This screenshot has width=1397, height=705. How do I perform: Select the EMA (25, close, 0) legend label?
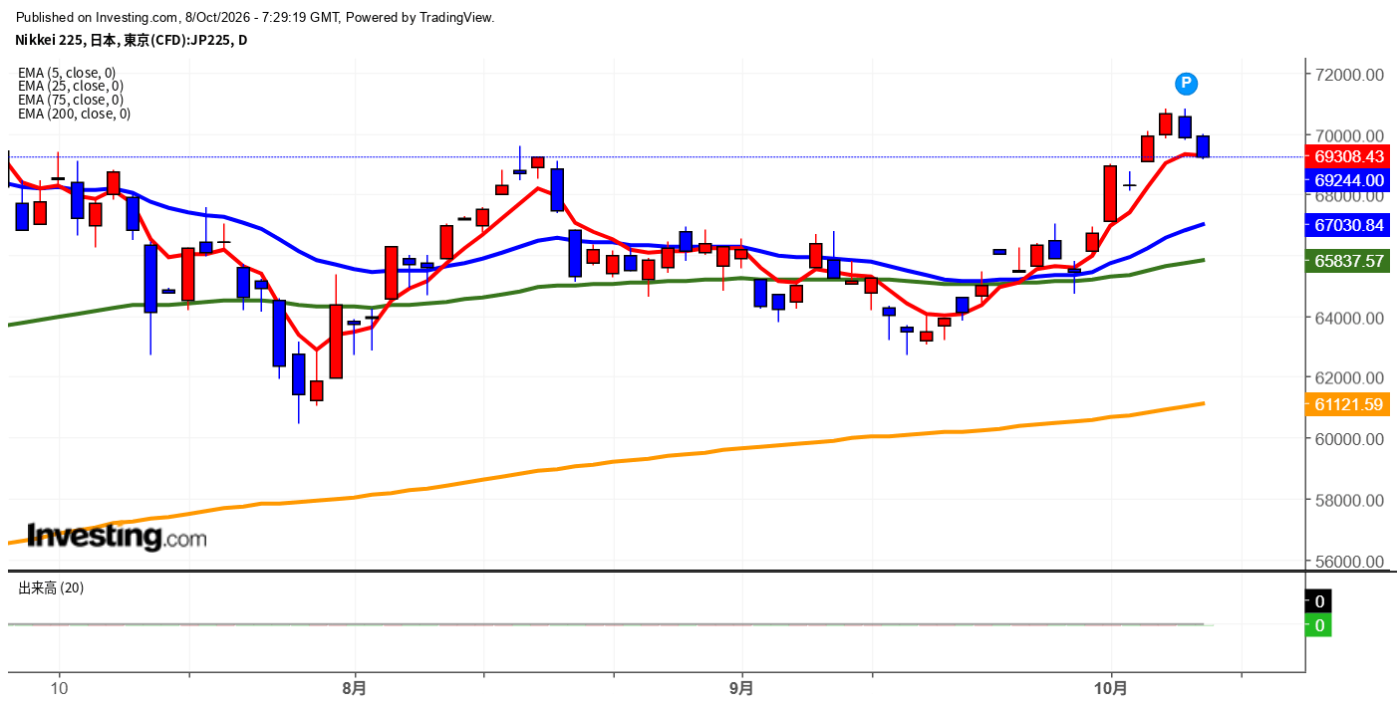coord(71,86)
